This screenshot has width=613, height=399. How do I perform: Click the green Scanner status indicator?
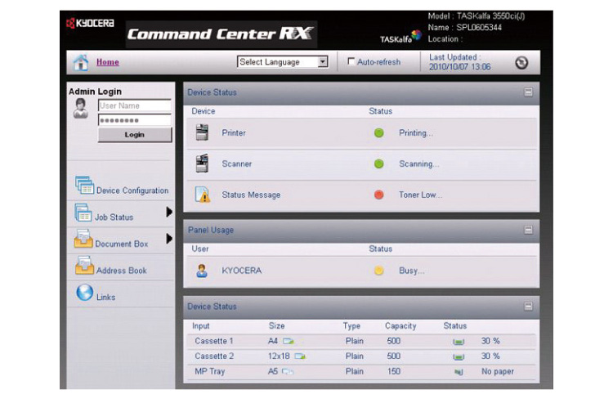tap(378, 164)
